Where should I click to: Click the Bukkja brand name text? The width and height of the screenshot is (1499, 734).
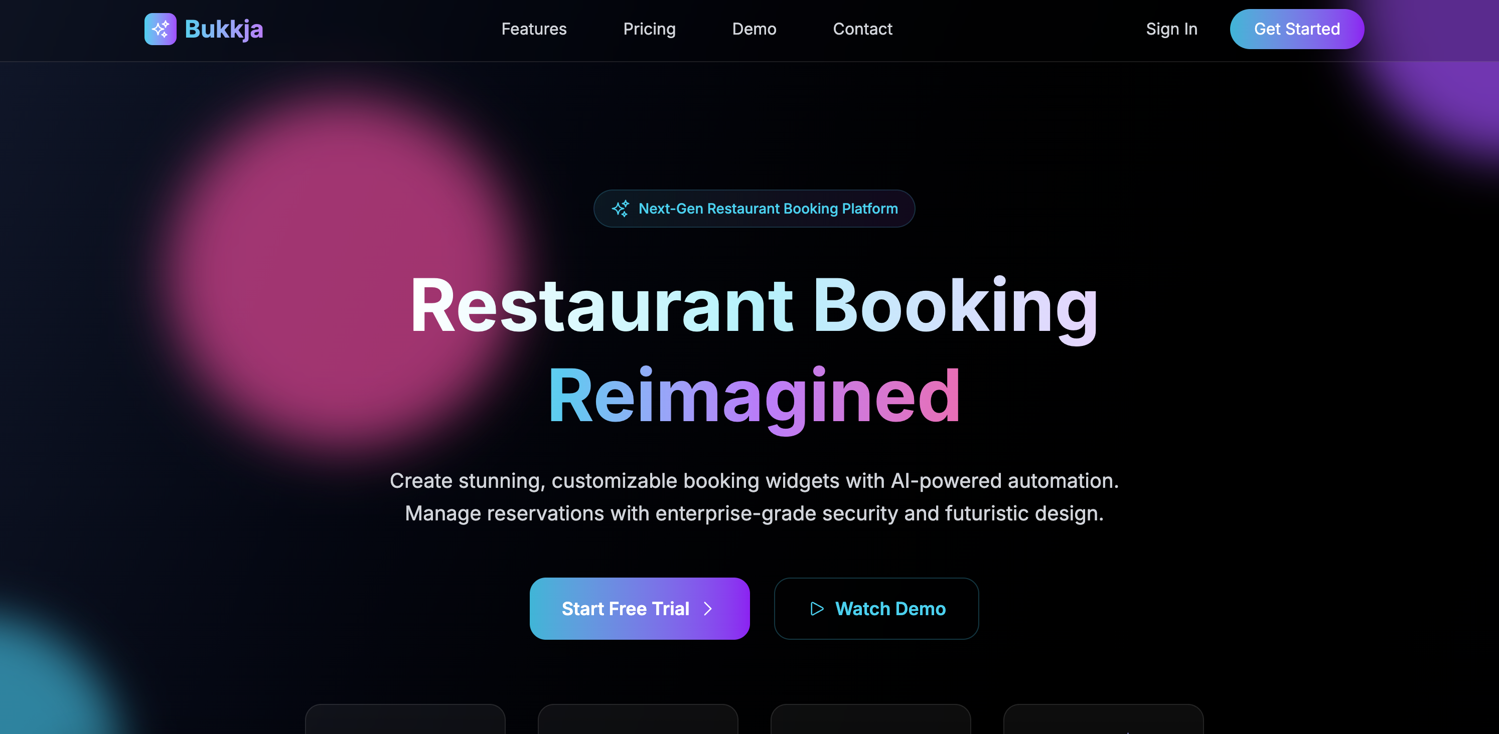click(x=224, y=29)
